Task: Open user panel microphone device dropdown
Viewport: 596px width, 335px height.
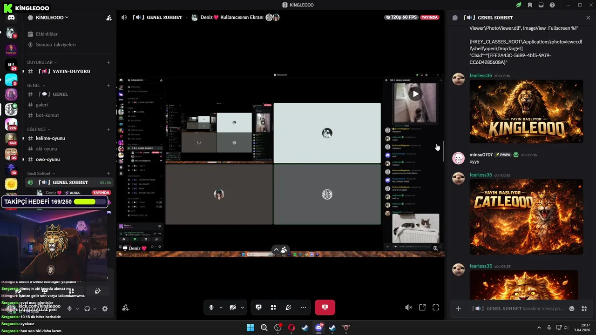Action: [x=77, y=308]
